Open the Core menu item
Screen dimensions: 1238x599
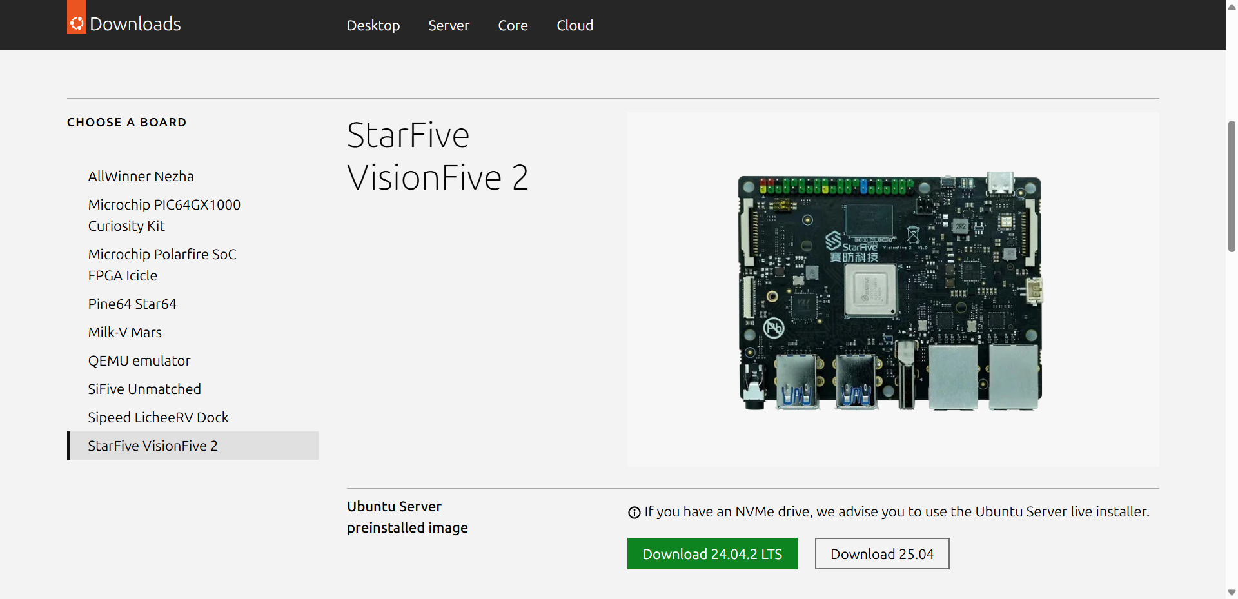coord(513,25)
